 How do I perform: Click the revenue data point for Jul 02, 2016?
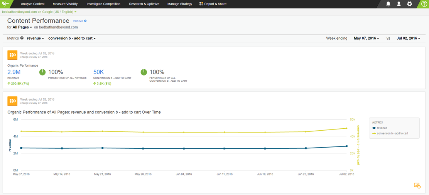click(346, 146)
